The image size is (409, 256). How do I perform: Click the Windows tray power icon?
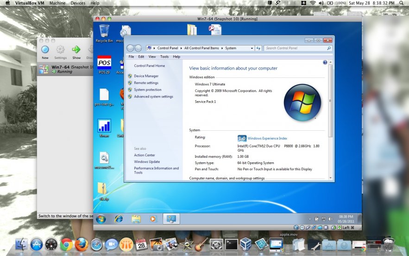pos(316,219)
